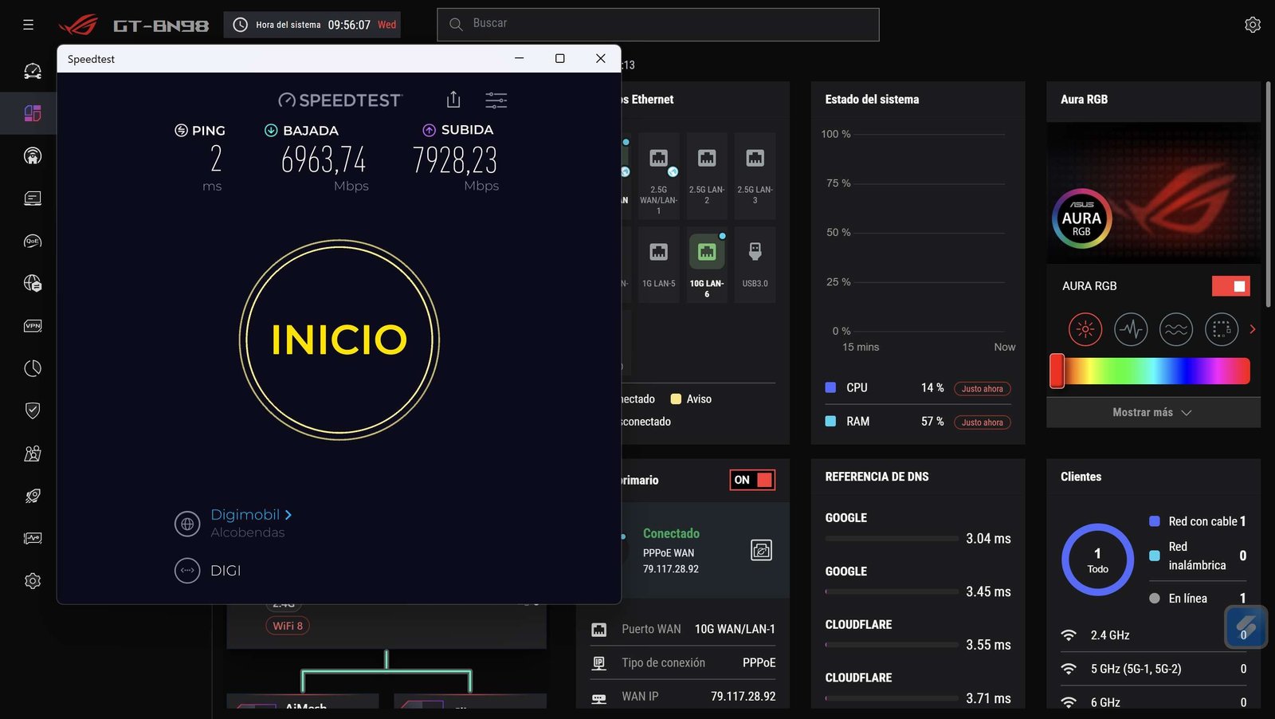Toggle the AURA RGB switch off
Viewport: 1275px width, 719px height.
tap(1231, 286)
